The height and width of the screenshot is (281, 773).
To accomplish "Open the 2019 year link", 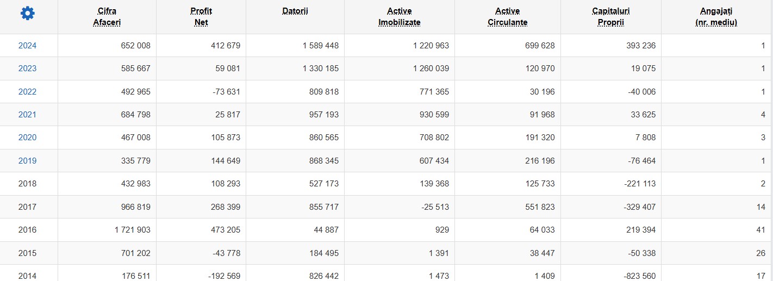I will click(x=28, y=161).
